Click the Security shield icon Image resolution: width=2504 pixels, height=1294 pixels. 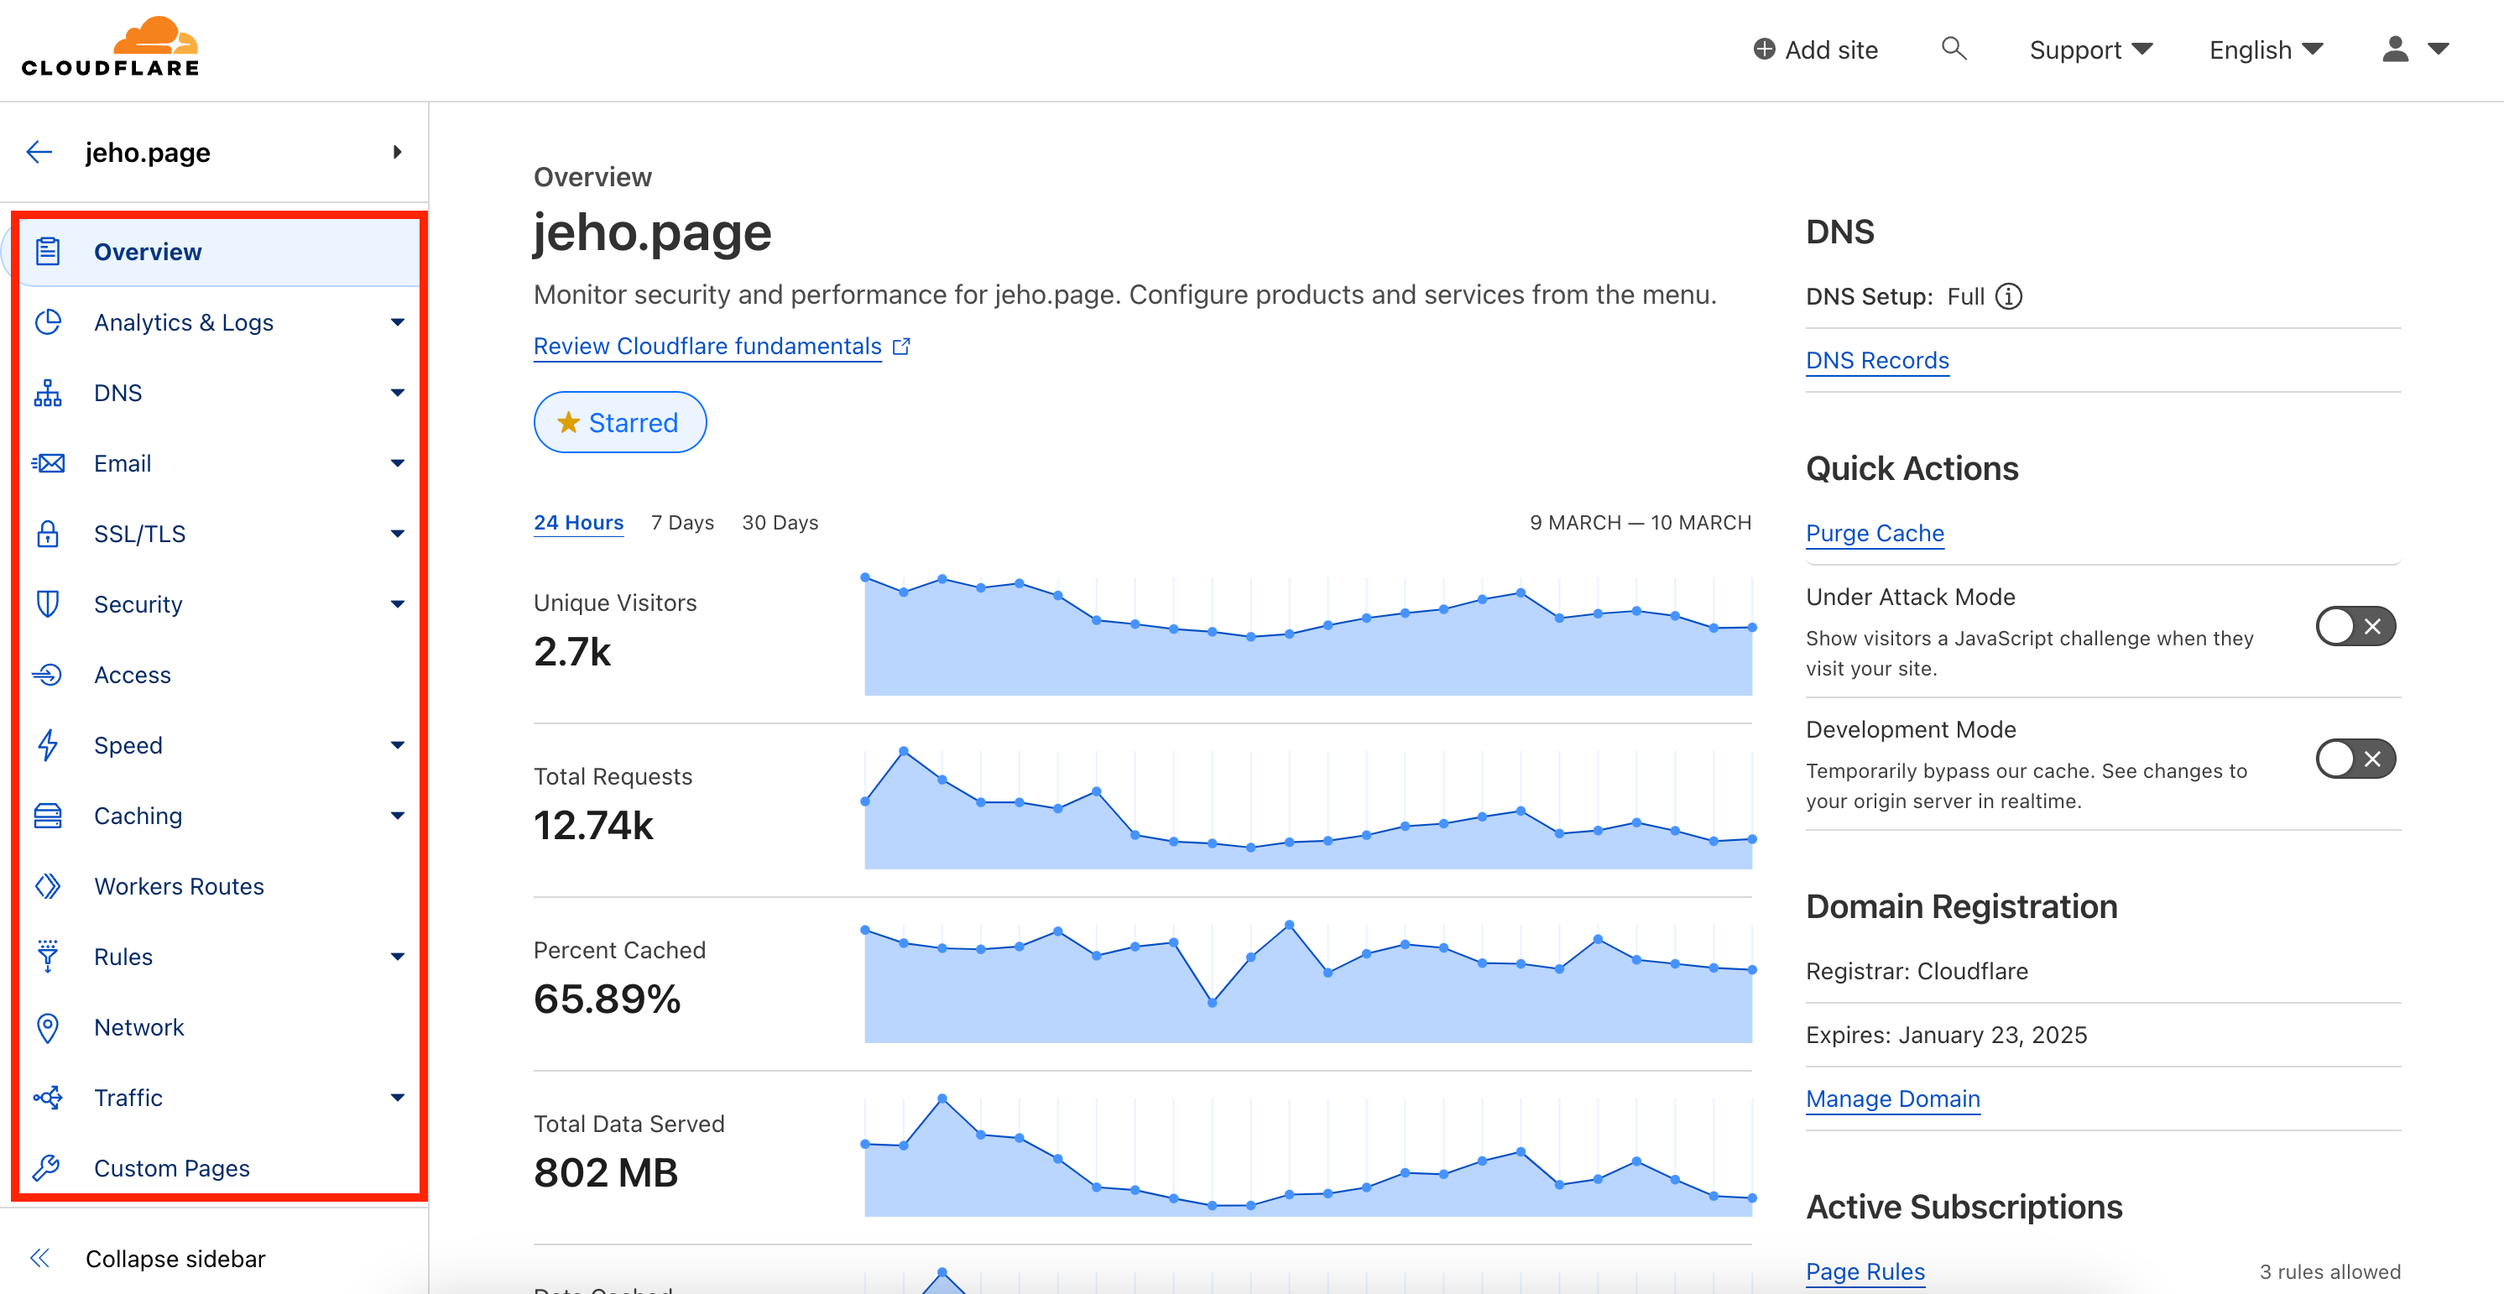pos(48,603)
